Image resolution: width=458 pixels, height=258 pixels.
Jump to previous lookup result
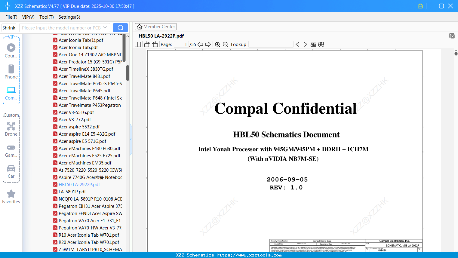pyautogui.click(x=297, y=45)
